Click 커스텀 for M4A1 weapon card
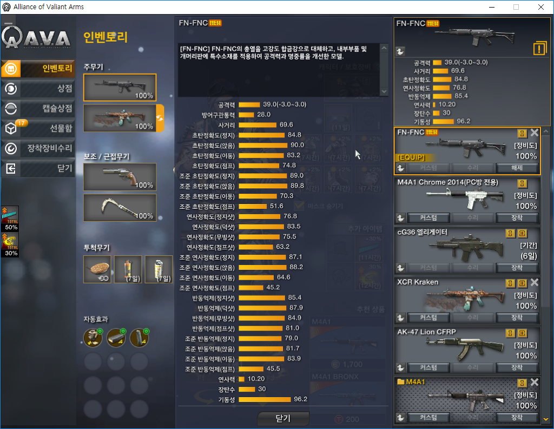Screen dimensions: 554x429 coord(428,417)
